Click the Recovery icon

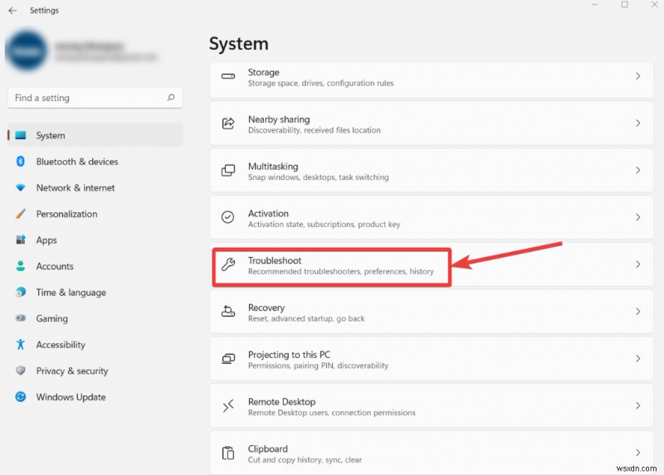(228, 312)
